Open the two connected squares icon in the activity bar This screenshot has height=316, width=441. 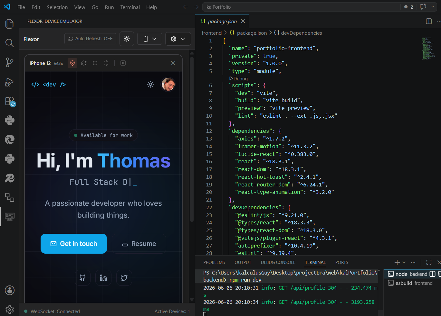click(x=10, y=197)
